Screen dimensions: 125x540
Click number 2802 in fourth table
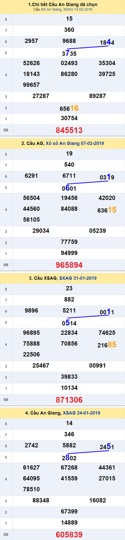coord(69,458)
